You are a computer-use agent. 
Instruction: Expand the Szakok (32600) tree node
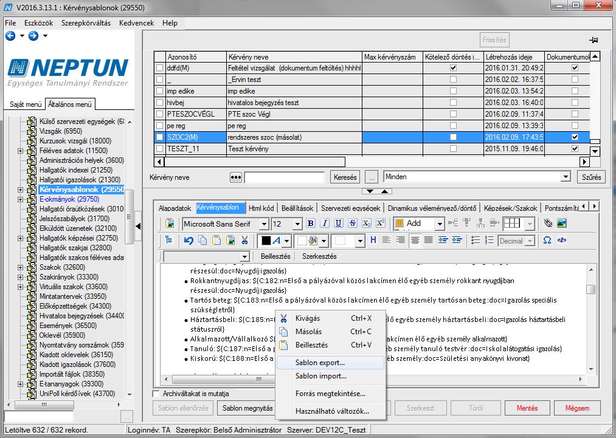[20, 267]
